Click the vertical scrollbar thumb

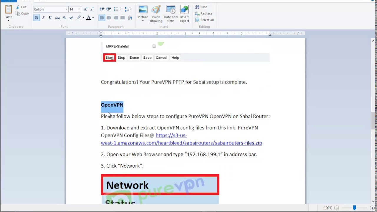pyautogui.click(x=373, y=121)
